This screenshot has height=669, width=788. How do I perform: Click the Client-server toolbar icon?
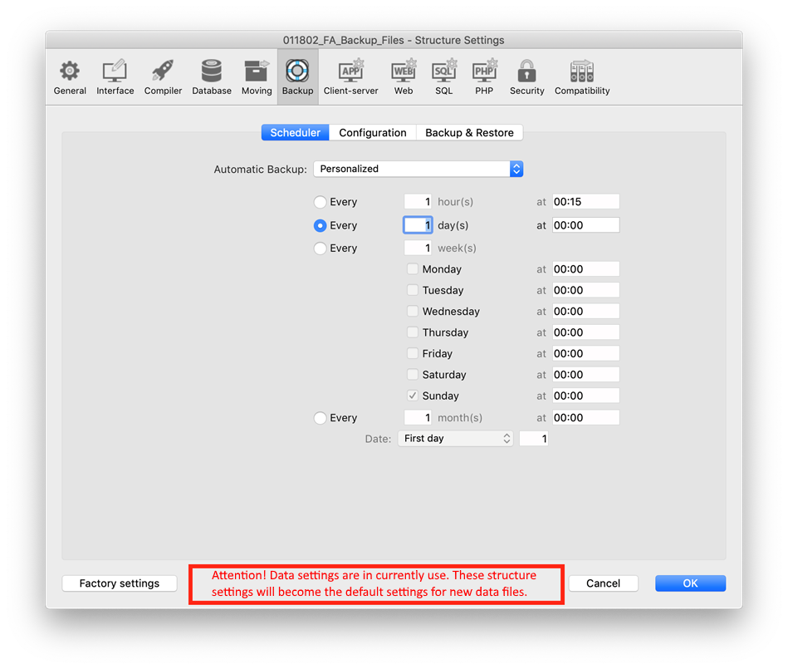click(350, 77)
